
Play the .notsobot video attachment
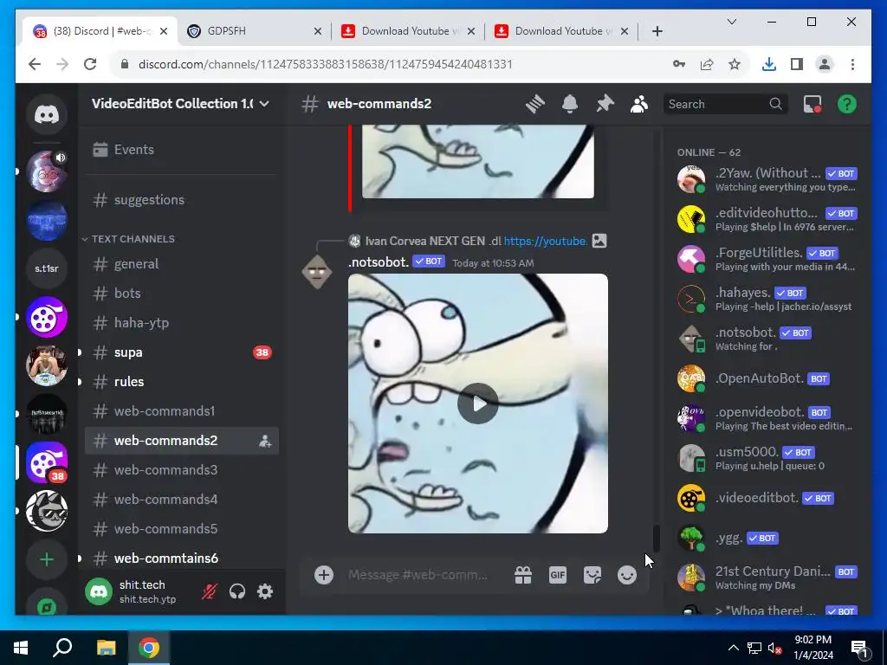point(478,404)
